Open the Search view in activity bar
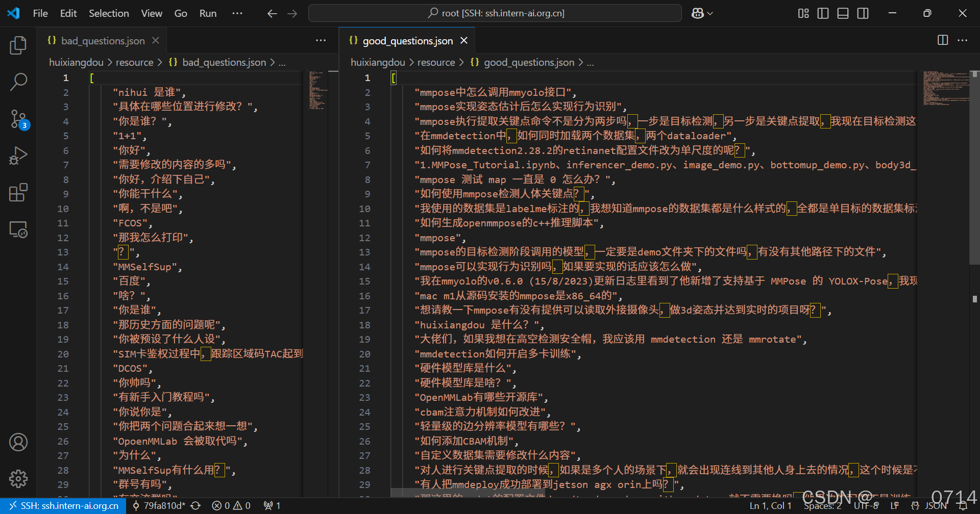The width and height of the screenshot is (980, 514). coord(18,82)
